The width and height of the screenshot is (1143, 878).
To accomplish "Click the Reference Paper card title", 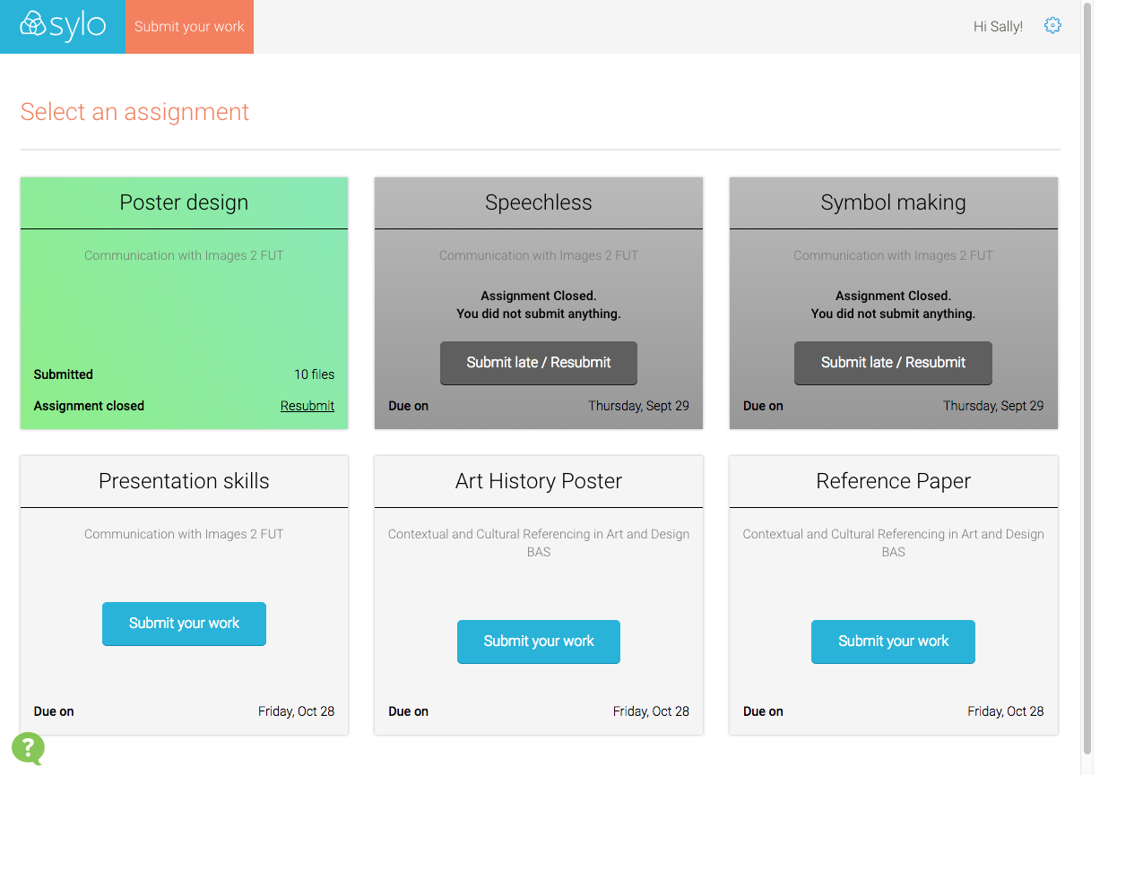I will [x=893, y=481].
